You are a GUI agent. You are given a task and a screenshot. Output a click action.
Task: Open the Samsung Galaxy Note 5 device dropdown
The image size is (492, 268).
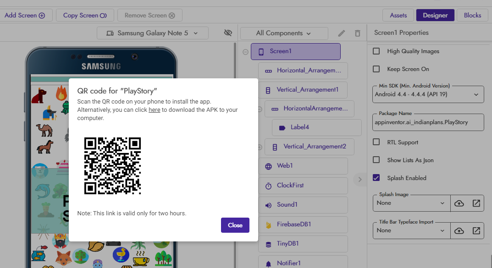(153, 33)
